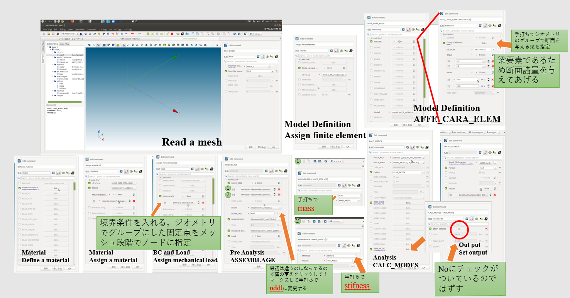Open model (AFFE_MODELE) dropdown in ASSEMBLAGE window
The width and height of the screenshot is (570, 298).
pos(266,208)
